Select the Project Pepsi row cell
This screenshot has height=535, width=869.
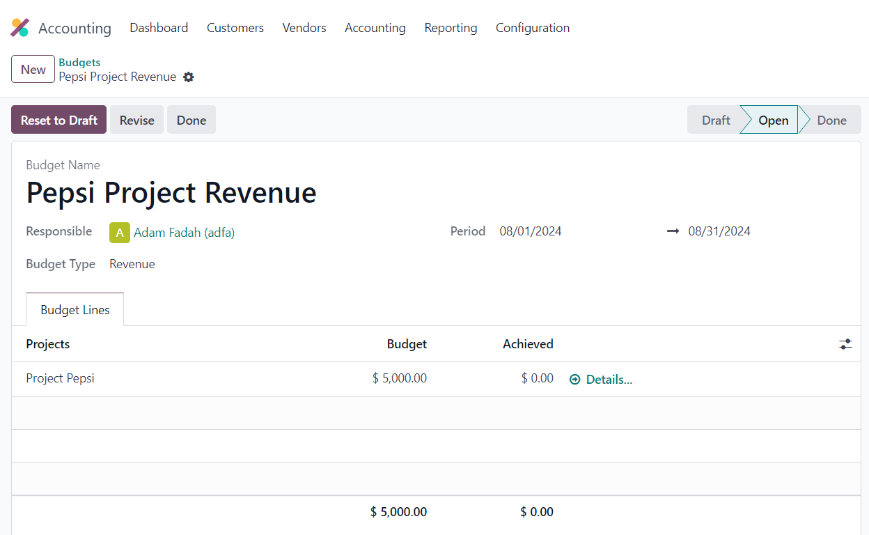coord(60,378)
